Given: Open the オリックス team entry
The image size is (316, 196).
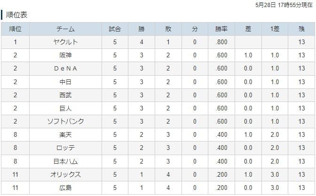Looking at the screenshot, I should pyautogui.click(x=65, y=174).
